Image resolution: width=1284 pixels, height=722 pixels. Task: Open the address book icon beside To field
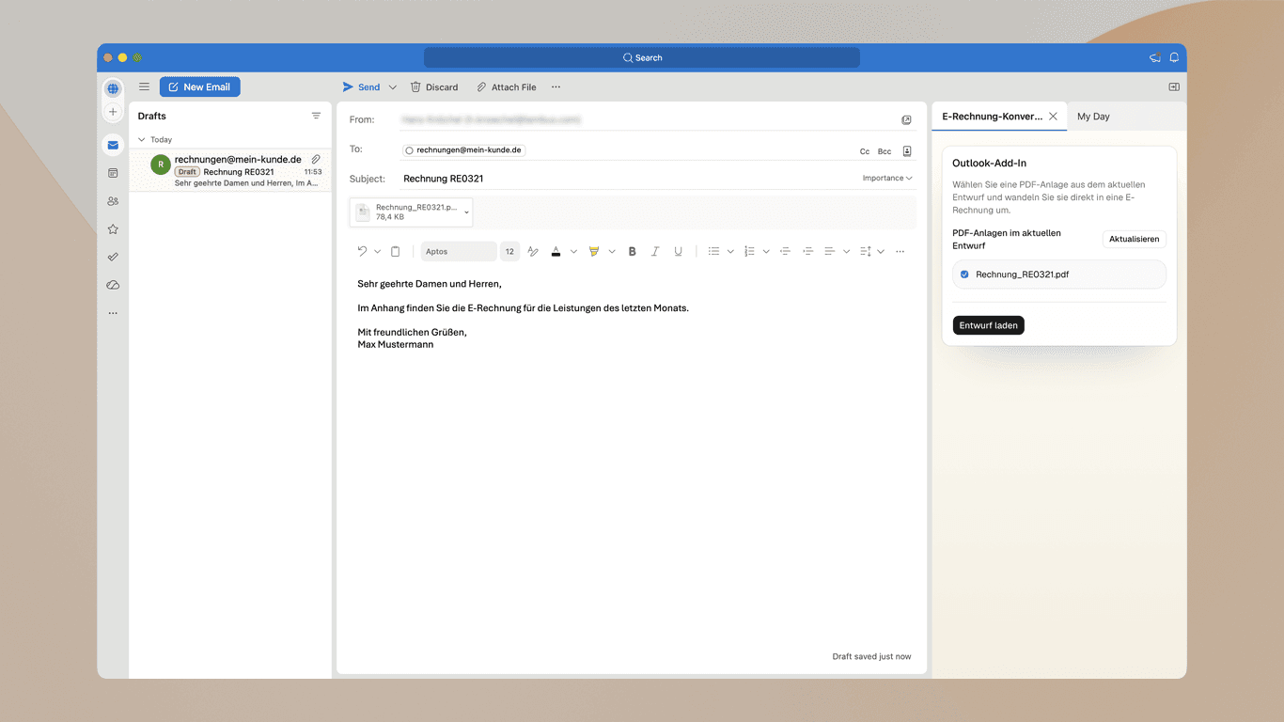[x=905, y=150]
